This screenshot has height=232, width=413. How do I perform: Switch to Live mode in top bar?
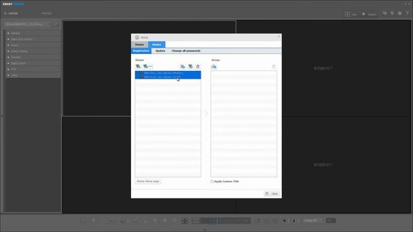pyautogui.click(x=350, y=14)
